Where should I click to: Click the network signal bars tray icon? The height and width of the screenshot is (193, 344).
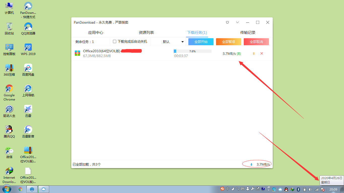tap(317, 189)
